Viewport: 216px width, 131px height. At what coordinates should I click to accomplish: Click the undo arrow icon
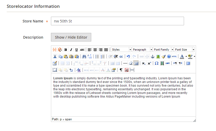coord(128,56)
